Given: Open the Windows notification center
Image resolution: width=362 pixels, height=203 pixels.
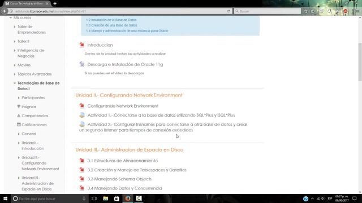Looking at the screenshot, I should (355, 198).
